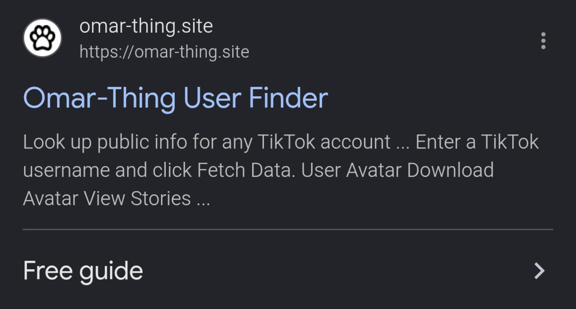Click the 'Fetch Data' description line

tap(258, 170)
